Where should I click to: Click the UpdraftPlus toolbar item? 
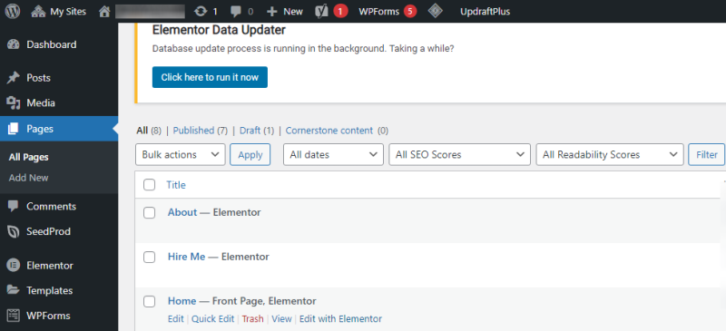[485, 12]
